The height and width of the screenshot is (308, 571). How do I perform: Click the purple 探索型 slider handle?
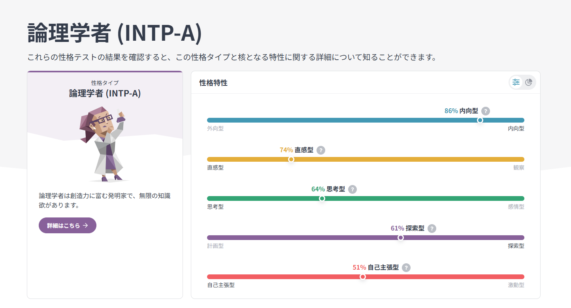[400, 238]
